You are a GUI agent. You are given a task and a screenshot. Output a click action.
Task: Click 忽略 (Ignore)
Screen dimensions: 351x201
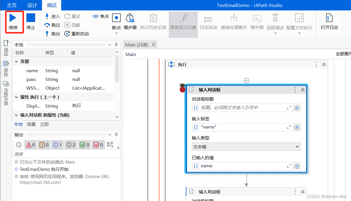[x=72, y=25]
